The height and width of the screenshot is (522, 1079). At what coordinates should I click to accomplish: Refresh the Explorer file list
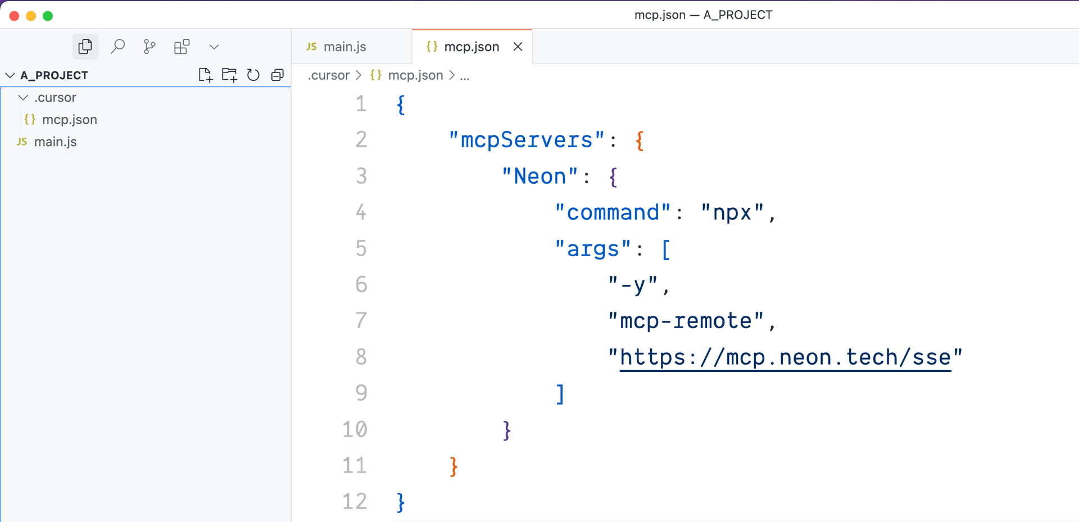[253, 75]
